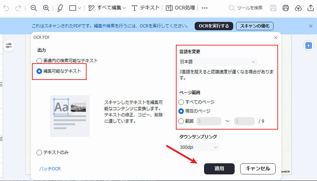Image resolution: width=317 pixels, height=181 pixels.
Task: Open the バッチOCR link
Action: tap(50, 169)
